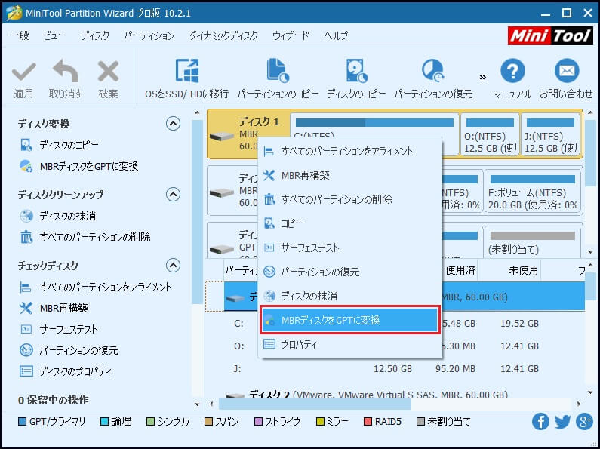600x449 pixels.
Task: Select the J:(NTFS) partition block
Action: [x=551, y=134]
